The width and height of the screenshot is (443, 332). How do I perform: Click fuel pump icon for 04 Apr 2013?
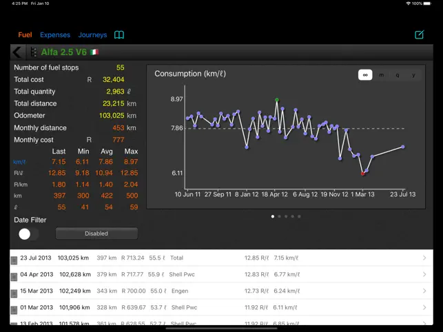point(14,277)
